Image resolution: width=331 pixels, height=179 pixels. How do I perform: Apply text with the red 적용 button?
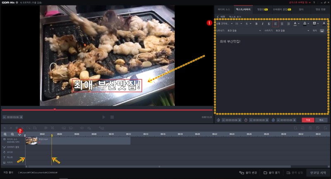[x=308, y=120]
